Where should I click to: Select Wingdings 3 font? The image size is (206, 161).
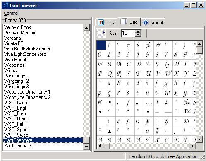[x=17, y=87]
